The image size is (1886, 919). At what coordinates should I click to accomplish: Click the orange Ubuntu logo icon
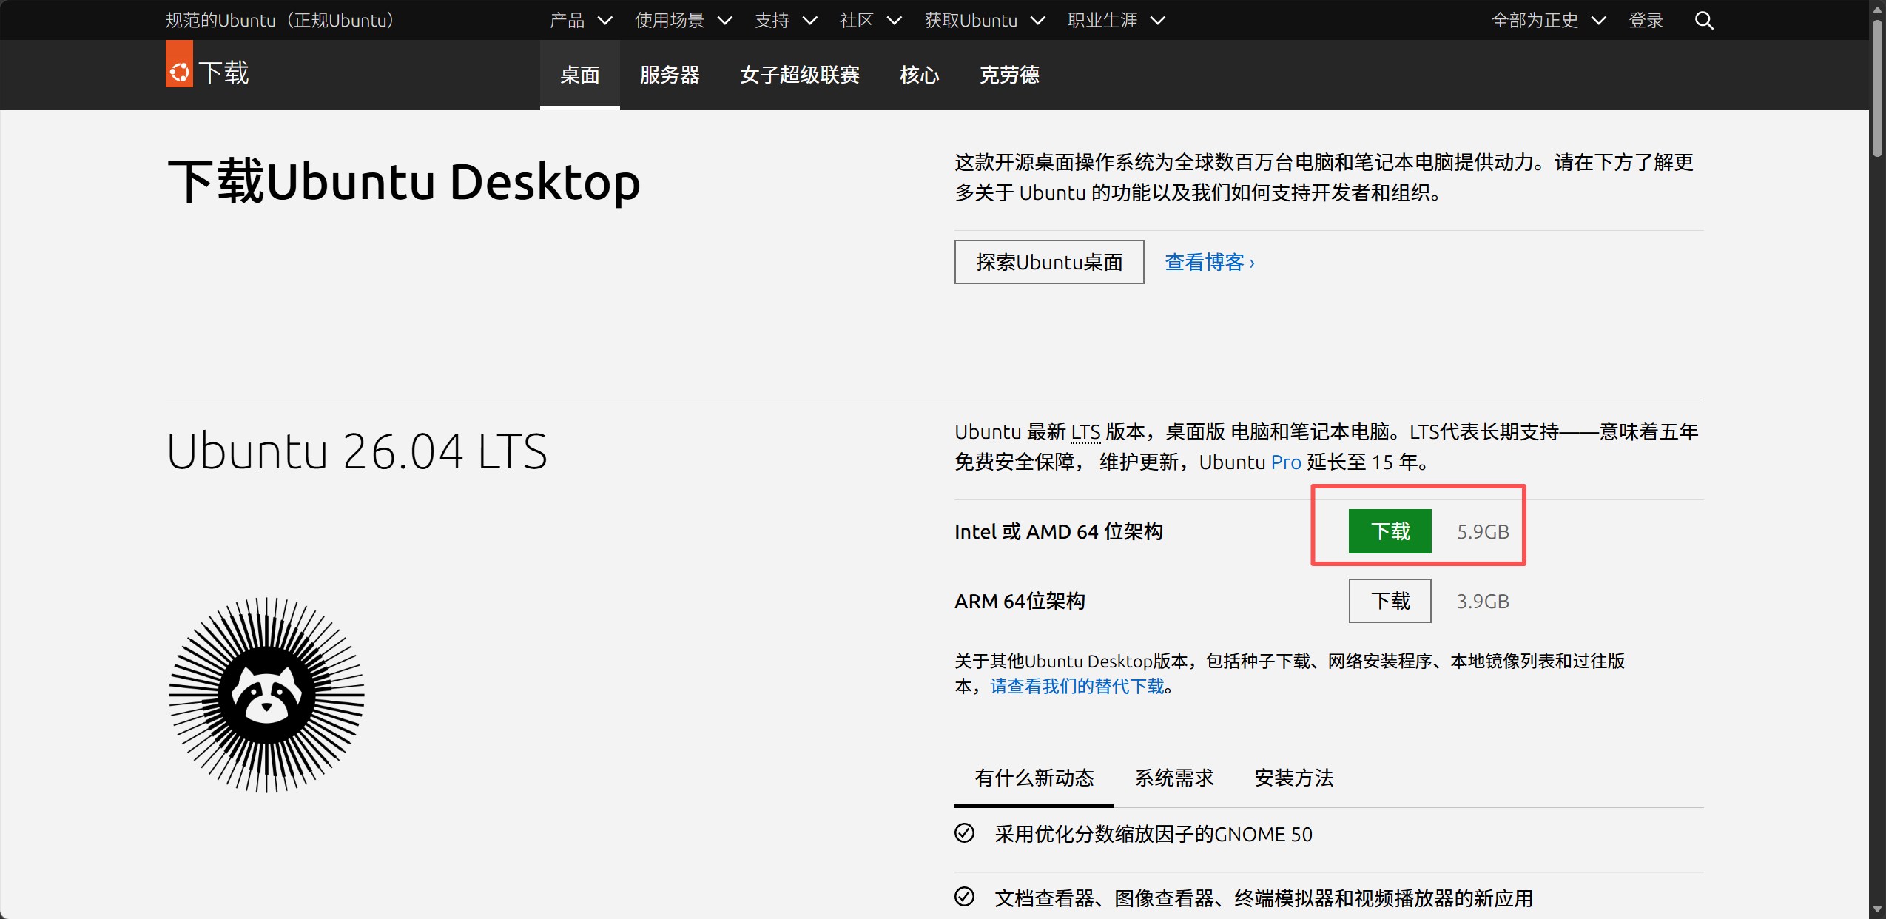pos(179,64)
